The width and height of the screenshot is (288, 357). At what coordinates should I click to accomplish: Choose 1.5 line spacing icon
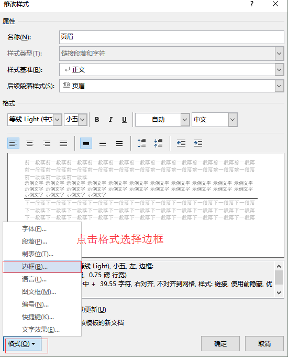coord(103,143)
